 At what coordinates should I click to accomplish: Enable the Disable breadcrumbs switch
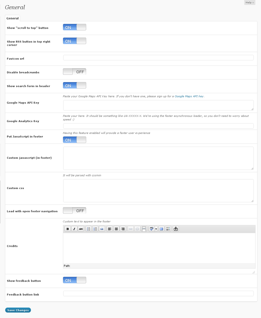click(x=74, y=72)
